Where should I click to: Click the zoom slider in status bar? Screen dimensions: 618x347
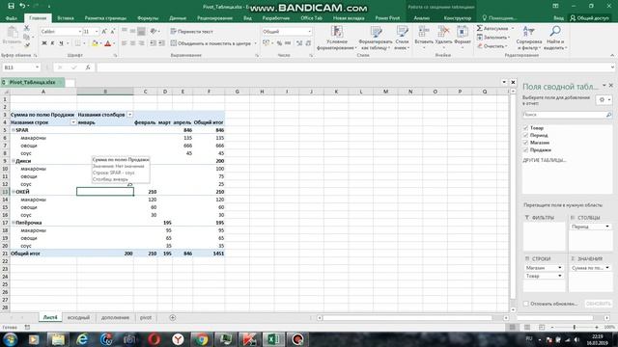tap(575, 328)
